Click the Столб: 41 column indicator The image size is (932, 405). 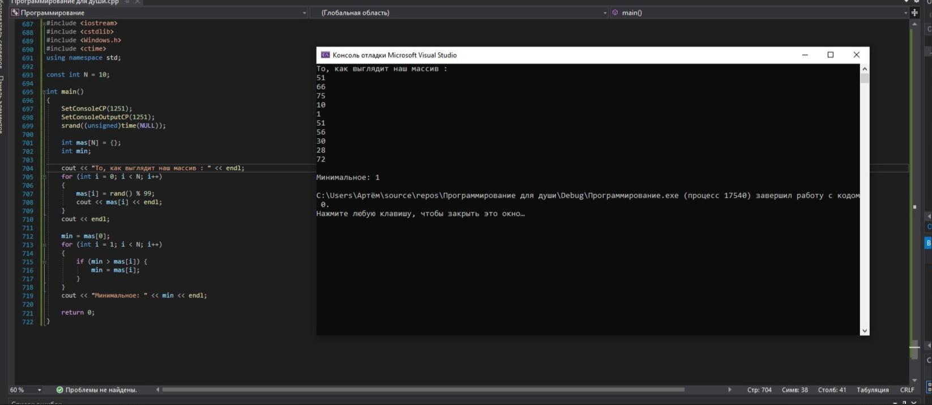click(x=832, y=390)
